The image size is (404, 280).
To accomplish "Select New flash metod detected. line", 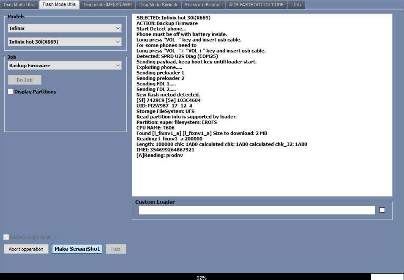I will point(168,95).
